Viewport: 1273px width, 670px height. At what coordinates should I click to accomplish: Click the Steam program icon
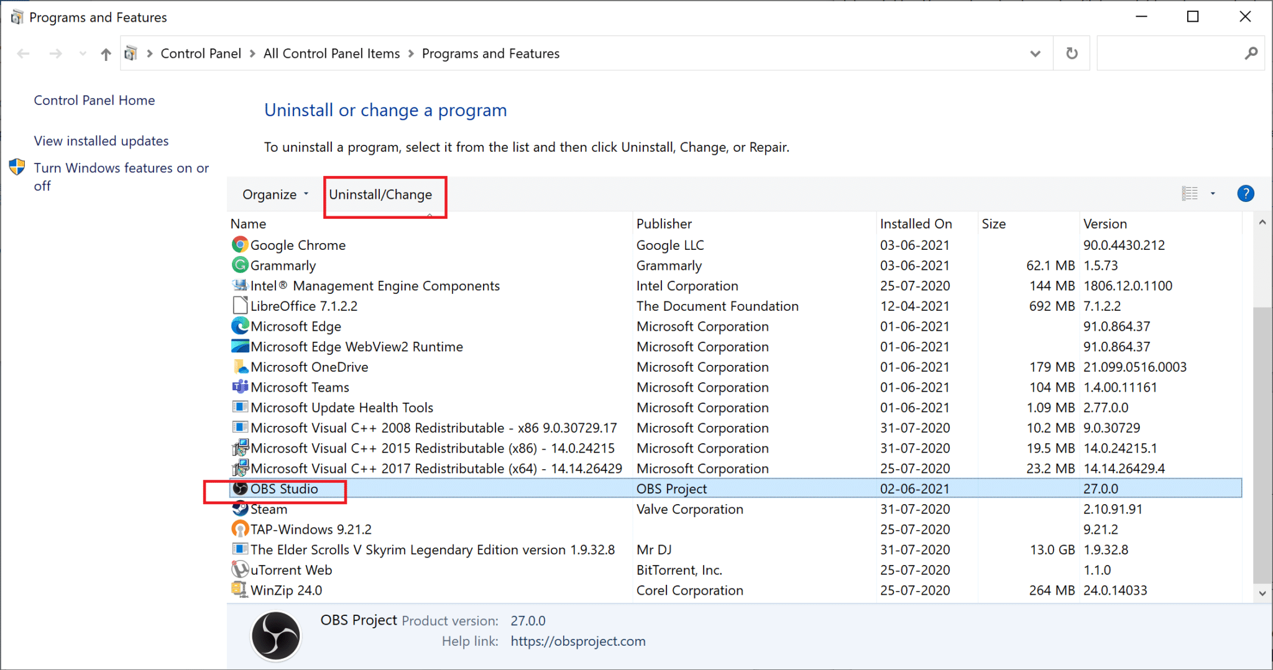pos(240,509)
